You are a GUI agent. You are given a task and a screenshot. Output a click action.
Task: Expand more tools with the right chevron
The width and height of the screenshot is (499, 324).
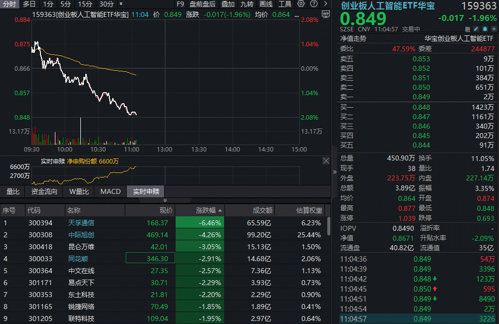(327, 4)
